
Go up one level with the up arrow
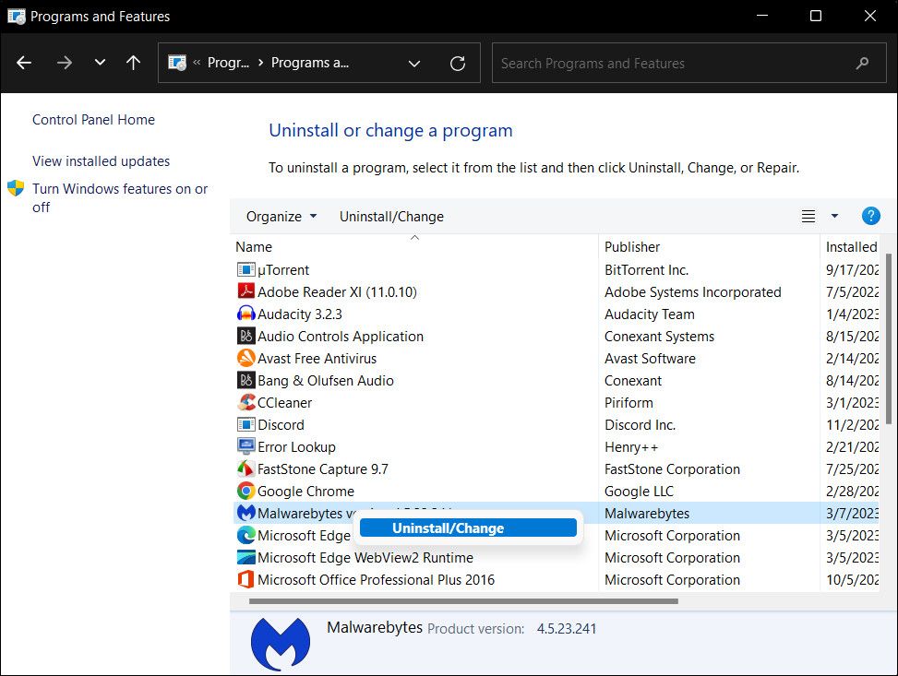point(132,63)
